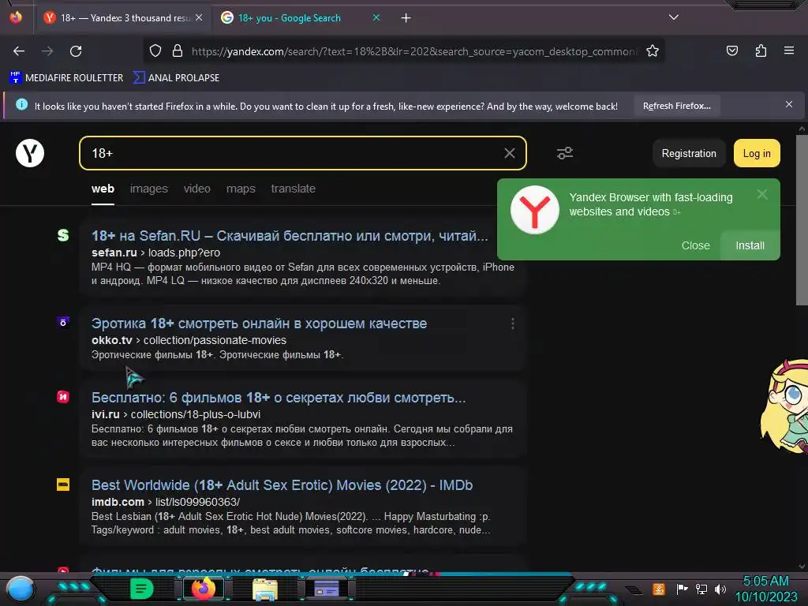The image size is (808, 606).
Task: Click the okko.tv favicon
Action: click(63, 322)
